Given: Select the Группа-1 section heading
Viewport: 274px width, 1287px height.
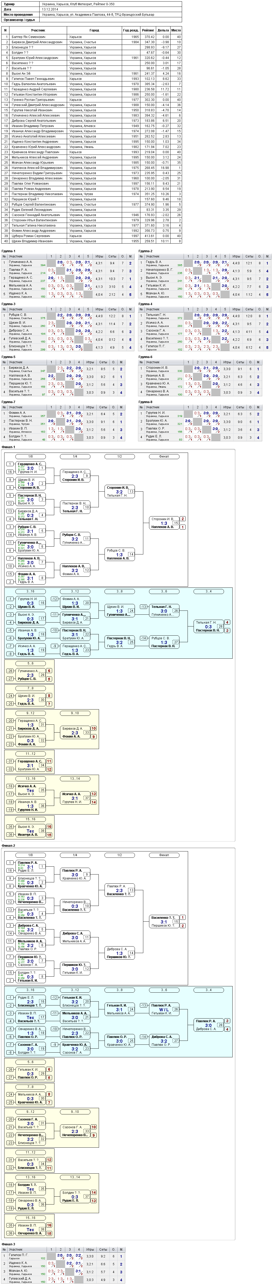Looking at the screenshot, I should pyautogui.click(x=8, y=251).
